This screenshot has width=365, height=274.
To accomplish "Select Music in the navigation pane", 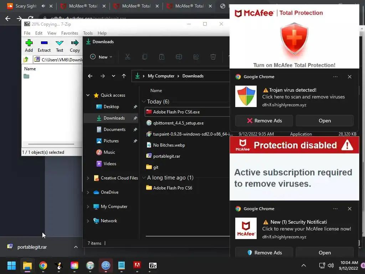I will [x=109, y=152].
